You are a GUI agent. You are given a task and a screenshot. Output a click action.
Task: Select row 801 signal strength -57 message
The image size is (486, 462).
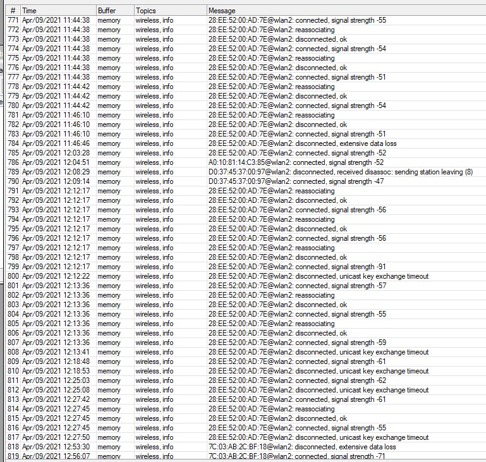[x=297, y=286]
